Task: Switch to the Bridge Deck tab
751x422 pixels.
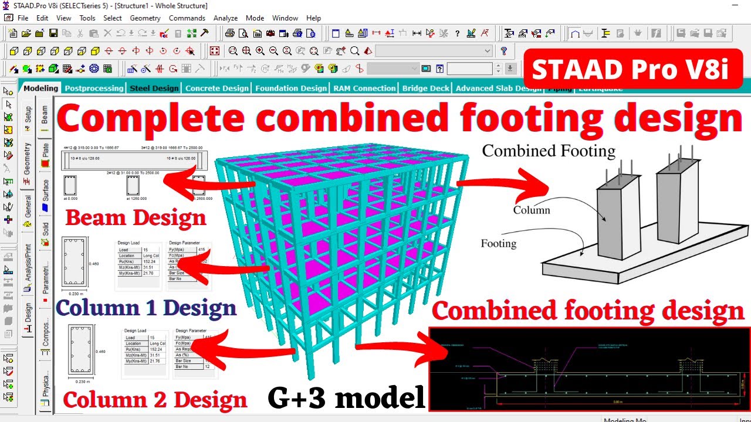Action: [426, 89]
